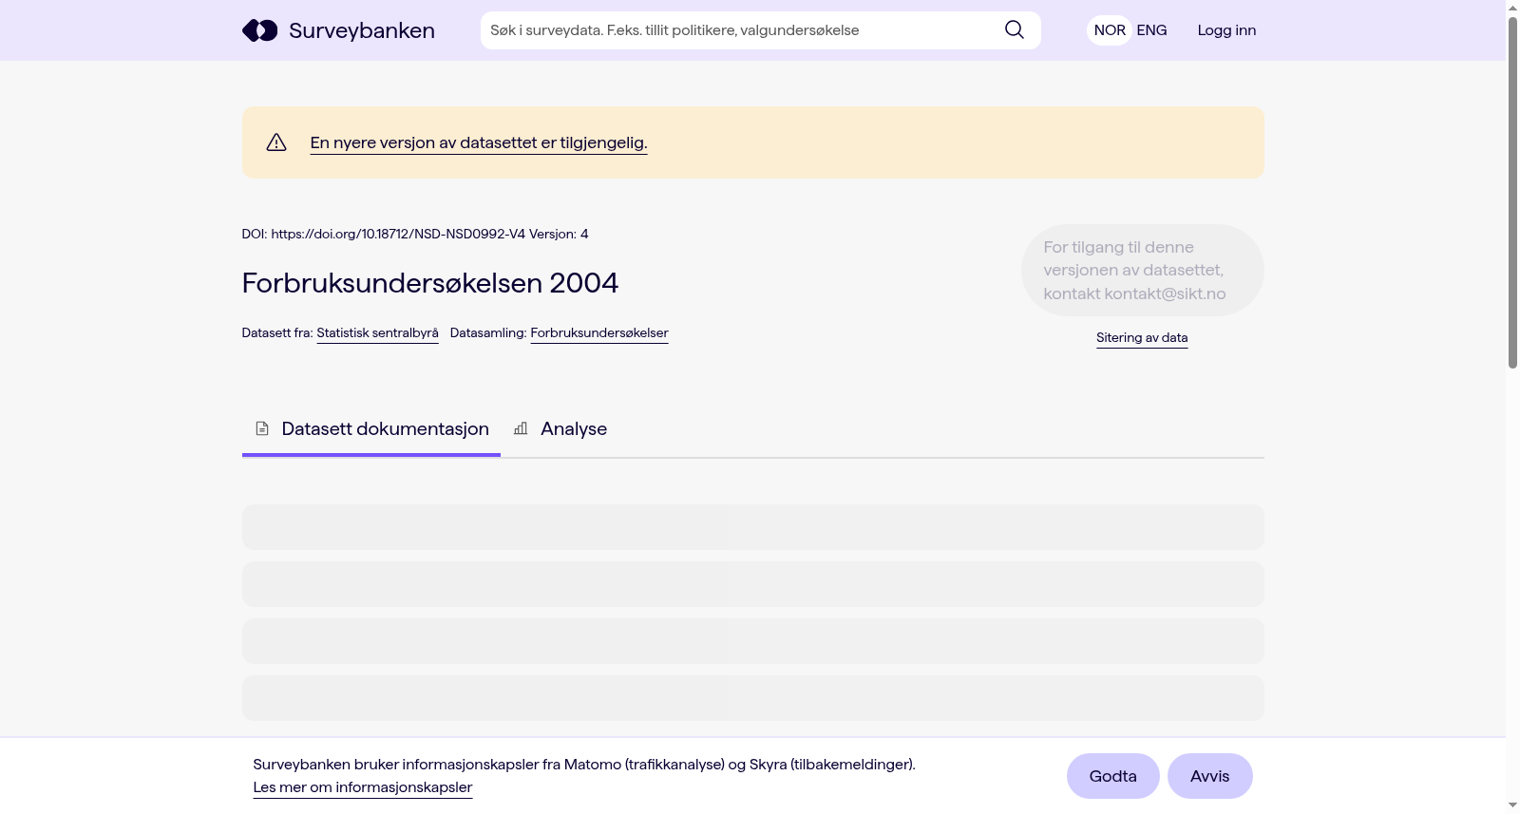Switch language to ENG

pyautogui.click(x=1151, y=30)
